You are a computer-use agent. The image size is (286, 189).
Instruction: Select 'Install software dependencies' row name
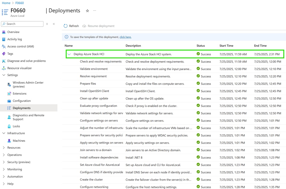tap(99, 157)
